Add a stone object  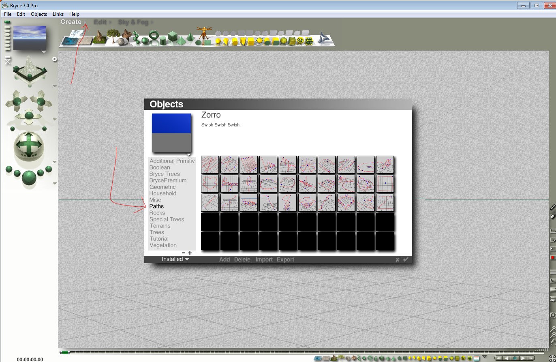point(120,41)
